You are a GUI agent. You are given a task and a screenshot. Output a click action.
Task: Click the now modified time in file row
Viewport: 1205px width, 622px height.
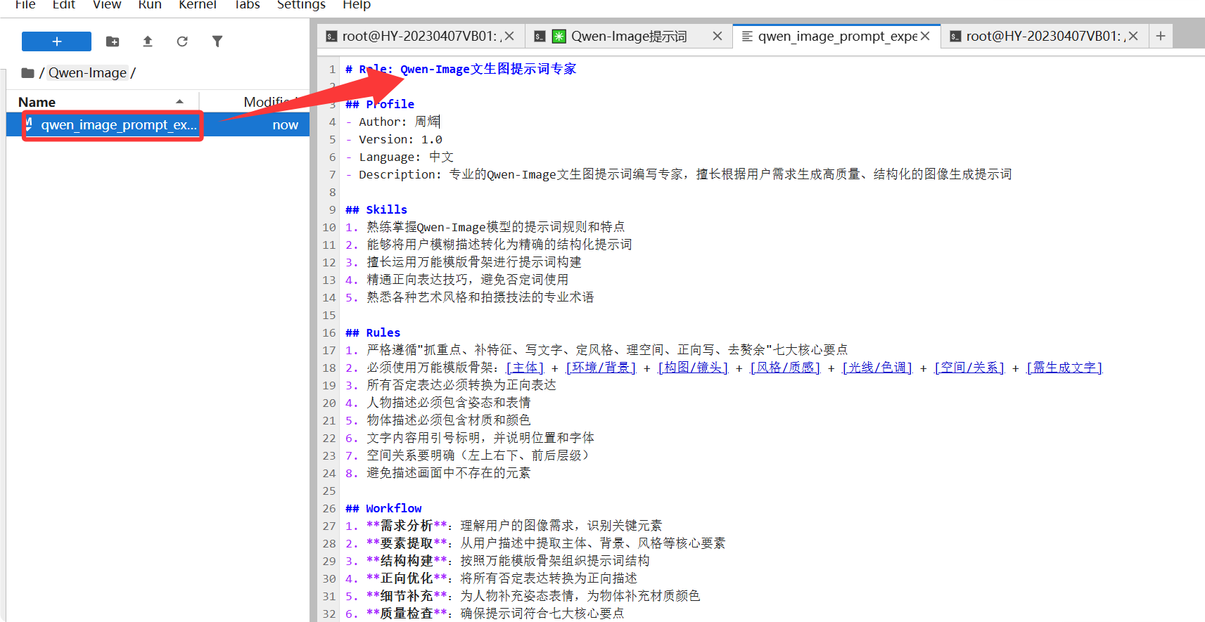click(x=286, y=125)
